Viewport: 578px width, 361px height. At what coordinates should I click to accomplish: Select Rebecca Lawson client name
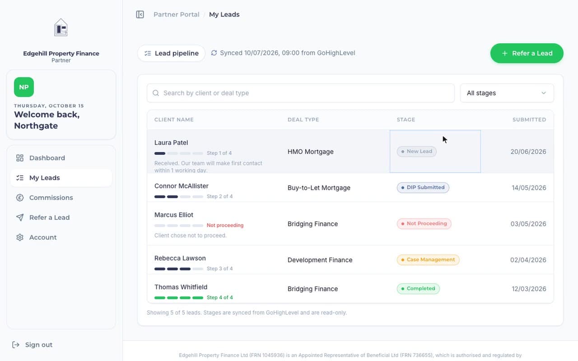pyautogui.click(x=180, y=258)
